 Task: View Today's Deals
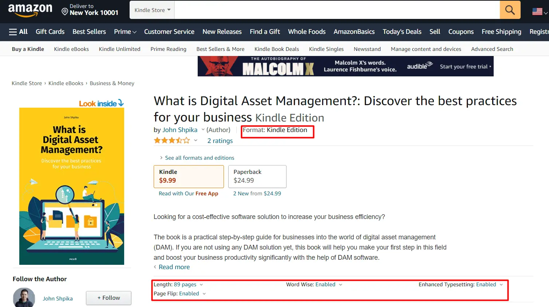coord(402,32)
